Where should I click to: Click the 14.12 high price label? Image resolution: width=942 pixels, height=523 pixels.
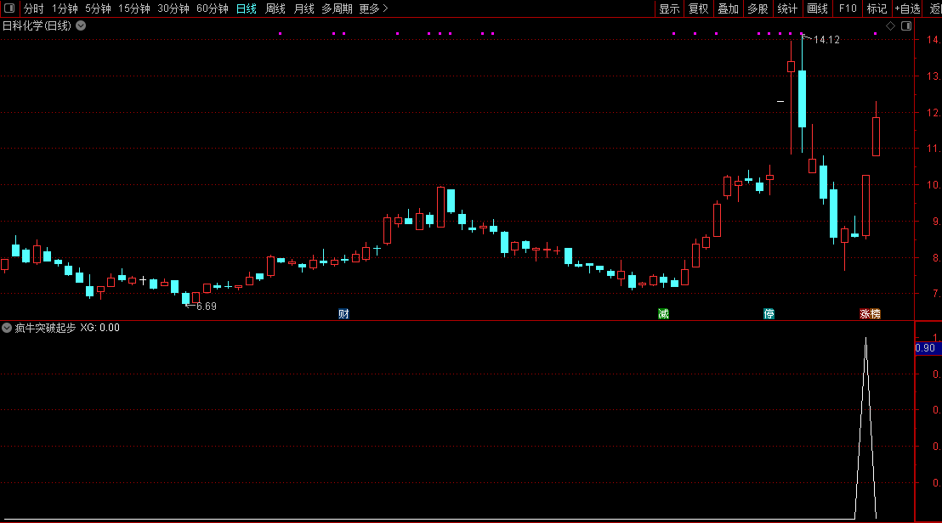(x=826, y=40)
